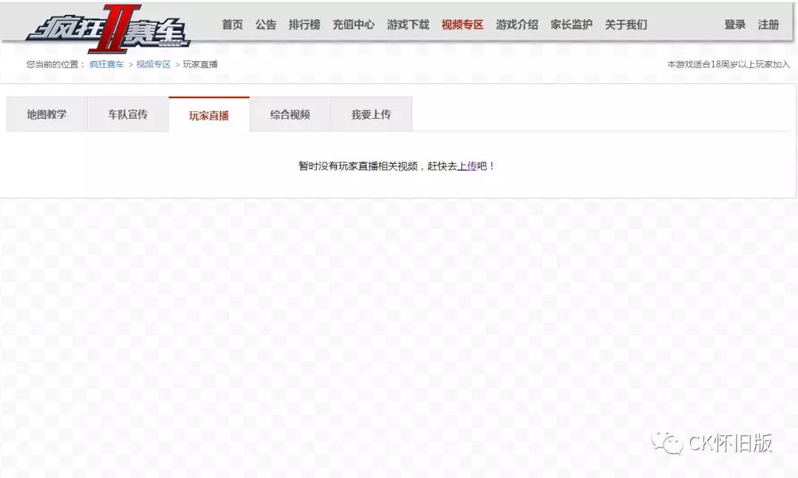Screen dimensions: 798x478
Task: Select the 玩家直播 tab
Action: tap(208, 115)
